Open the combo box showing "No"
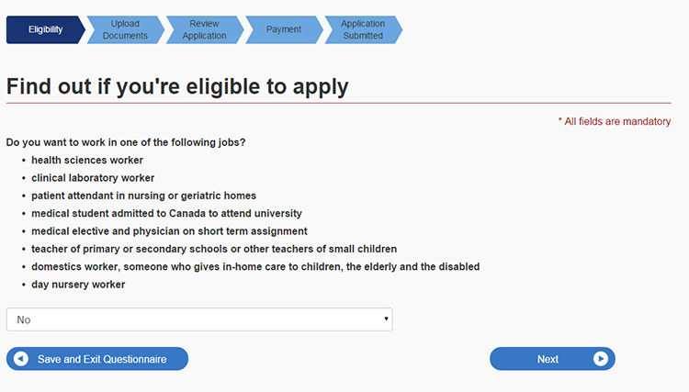Screen dimensions: 689x392 (x=198, y=319)
